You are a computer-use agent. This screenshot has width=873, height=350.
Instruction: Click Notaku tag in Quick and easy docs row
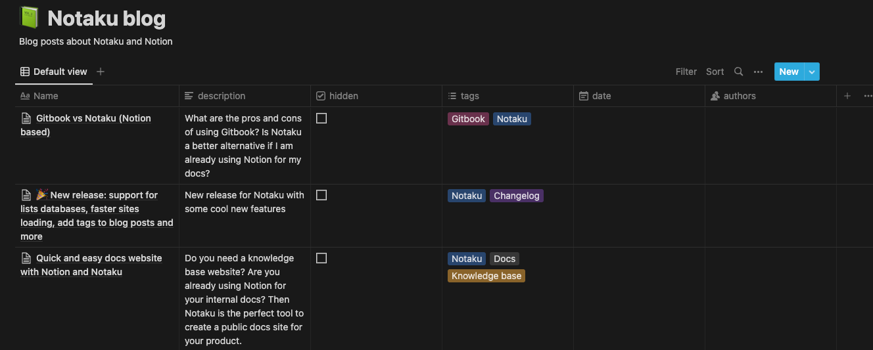click(467, 259)
